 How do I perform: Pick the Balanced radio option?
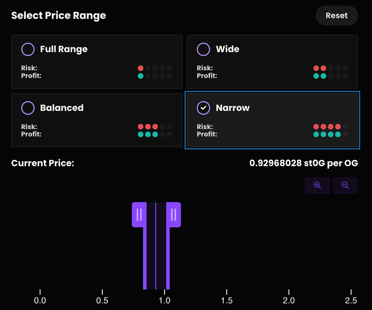tap(28, 108)
